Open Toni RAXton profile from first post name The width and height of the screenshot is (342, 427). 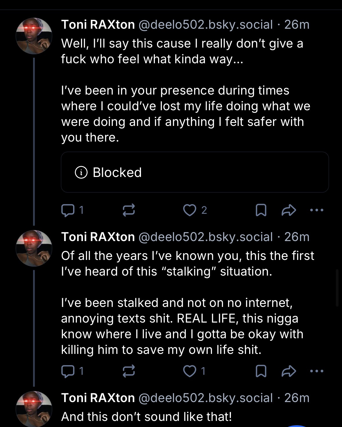pyautogui.click(x=98, y=25)
